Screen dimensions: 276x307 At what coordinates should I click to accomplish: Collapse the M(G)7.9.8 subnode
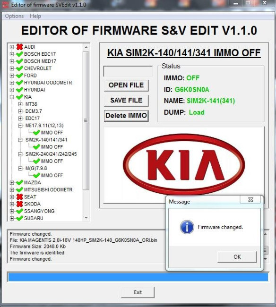point(20,169)
